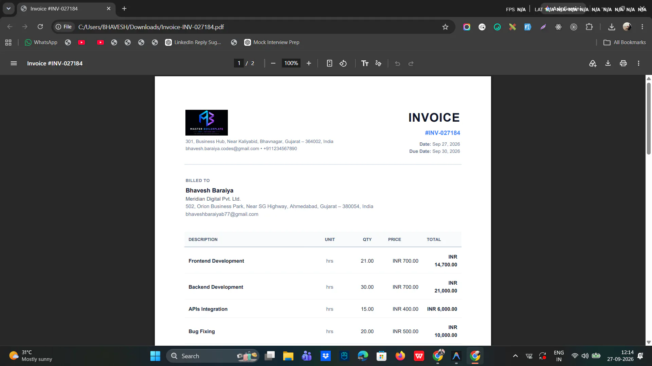652x366 pixels.
Task: Open the weather widget showing 31°C
Action: pos(31,356)
